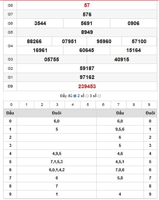Click the G1 prize number 97162
Image resolution: width=159 pixels, height=200 pixels.
coord(87,77)
